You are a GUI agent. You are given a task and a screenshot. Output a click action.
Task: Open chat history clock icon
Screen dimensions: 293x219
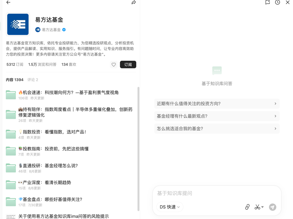tap(278, 2)
